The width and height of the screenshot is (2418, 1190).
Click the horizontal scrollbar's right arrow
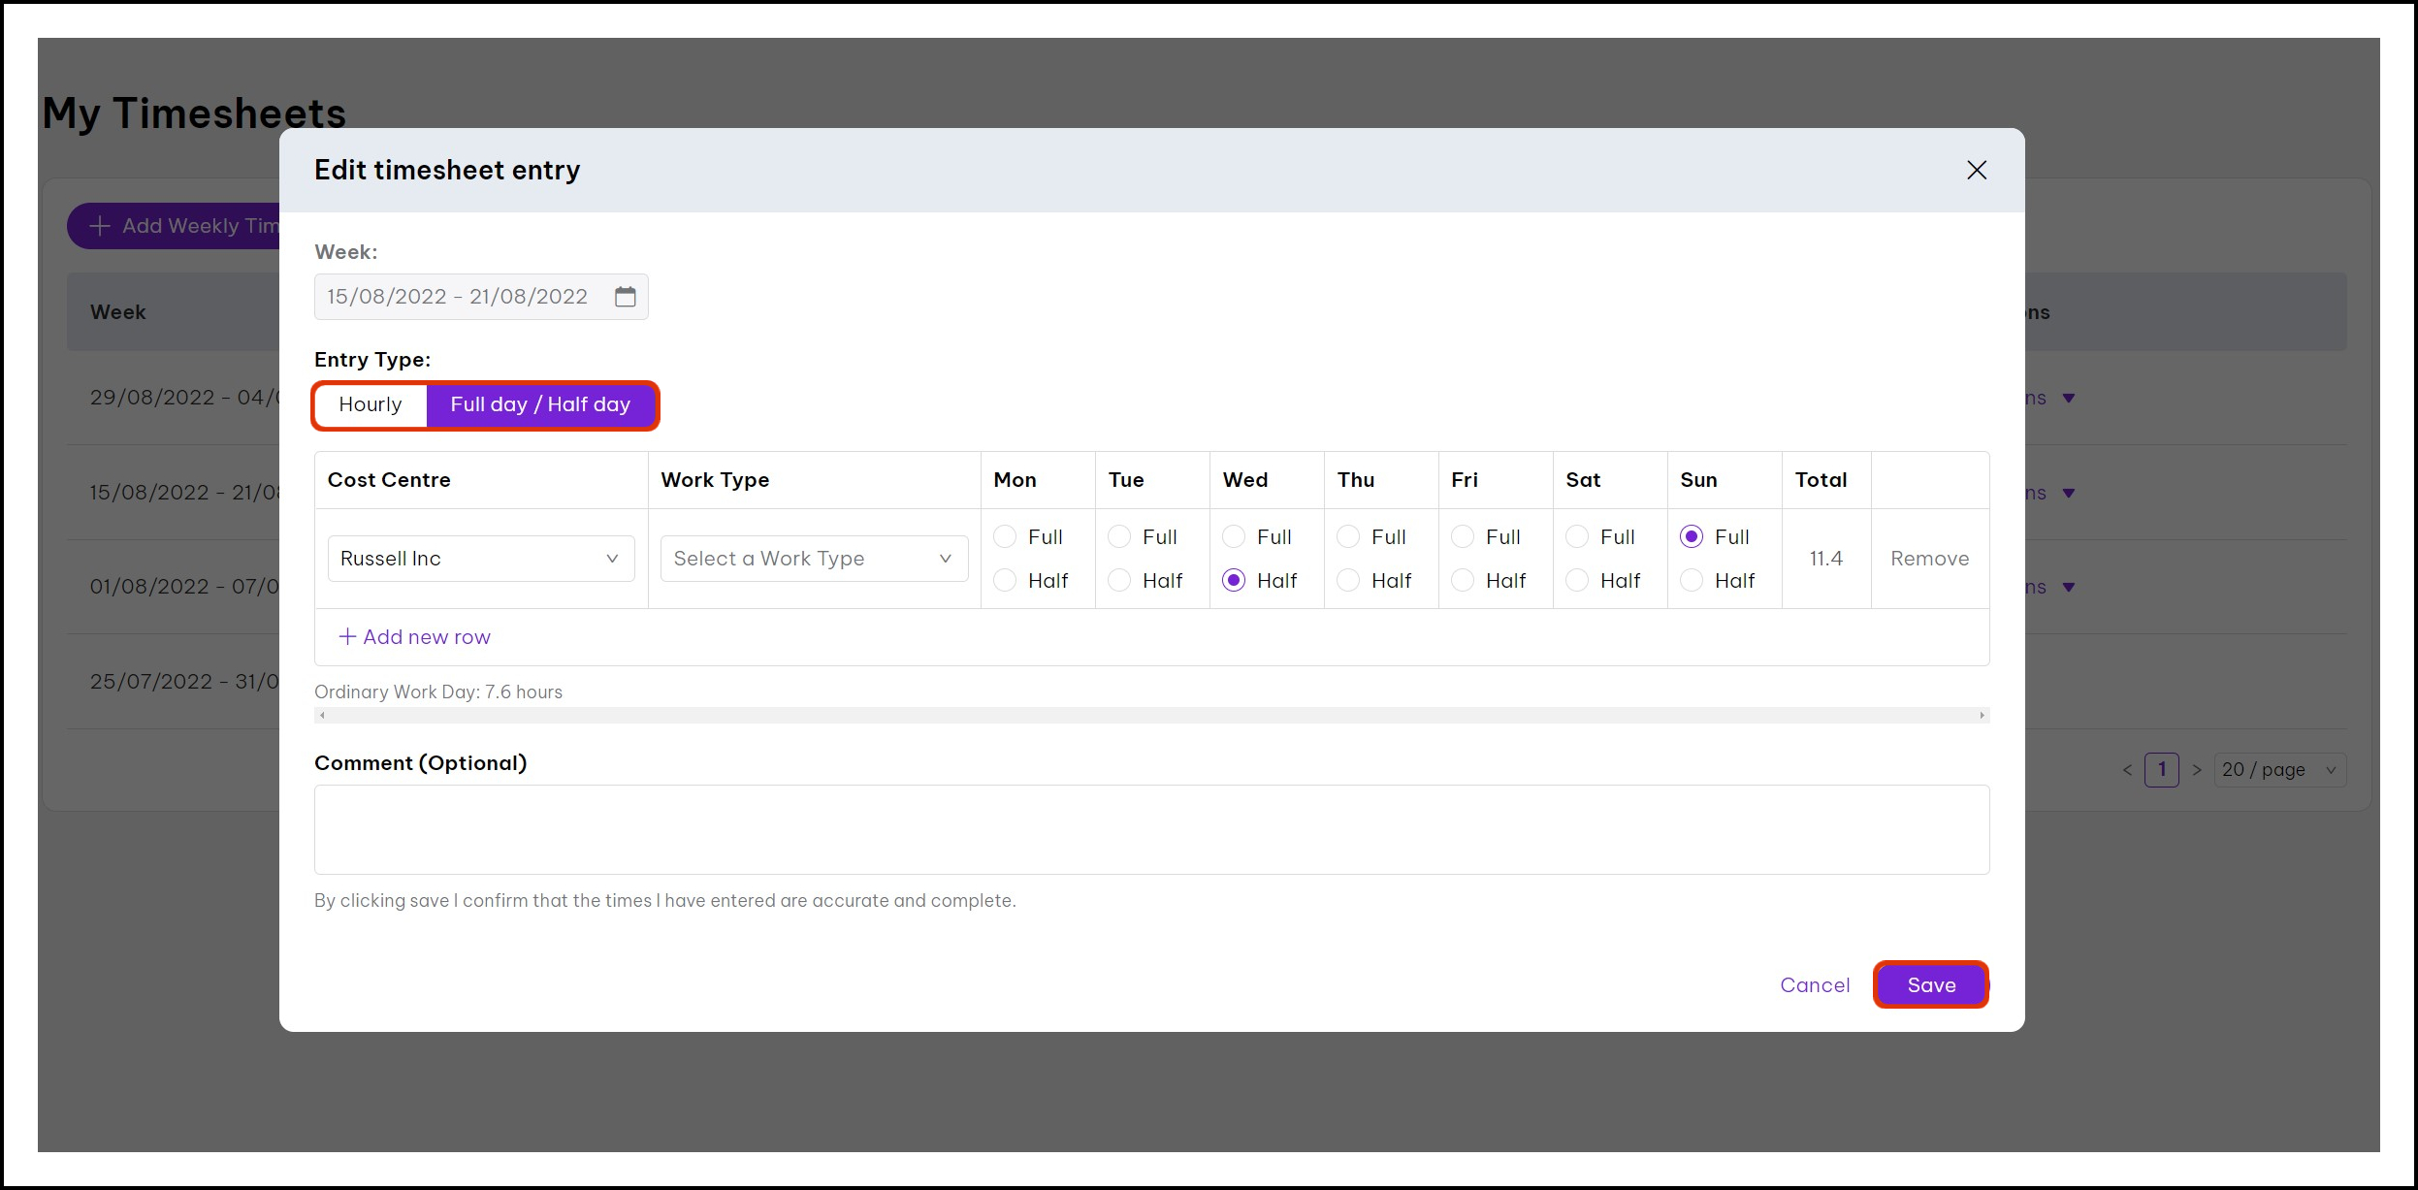(x=1982, y=716)
